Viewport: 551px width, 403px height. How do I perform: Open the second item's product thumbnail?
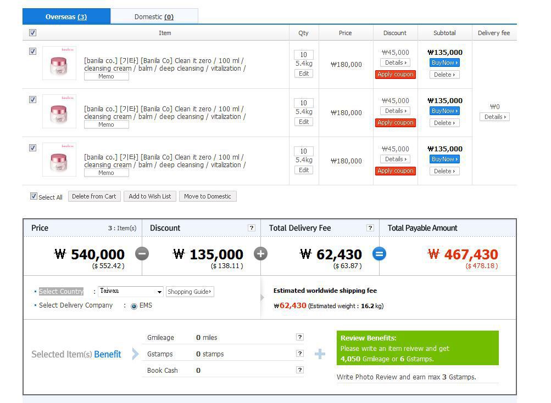pyautogui.click(x=59, y=111)
